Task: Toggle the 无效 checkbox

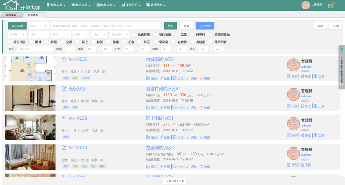Action: 177,34
